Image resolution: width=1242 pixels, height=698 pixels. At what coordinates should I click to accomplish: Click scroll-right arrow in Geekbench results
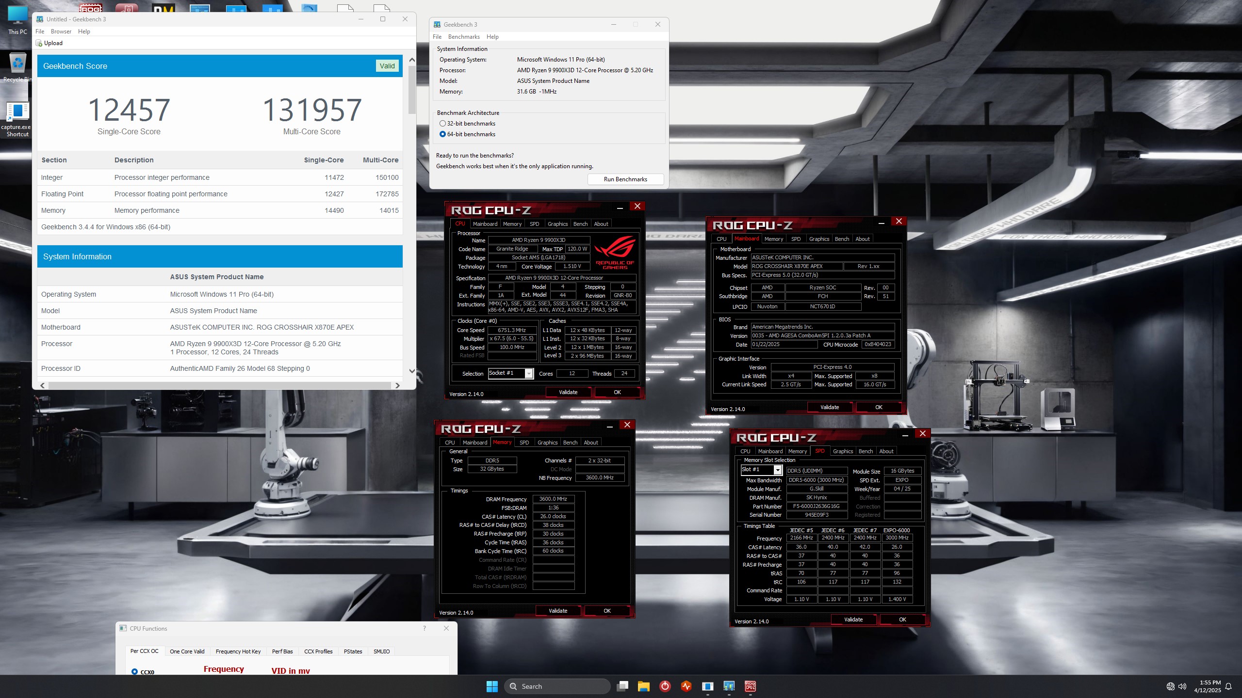(x=398, y=386)
